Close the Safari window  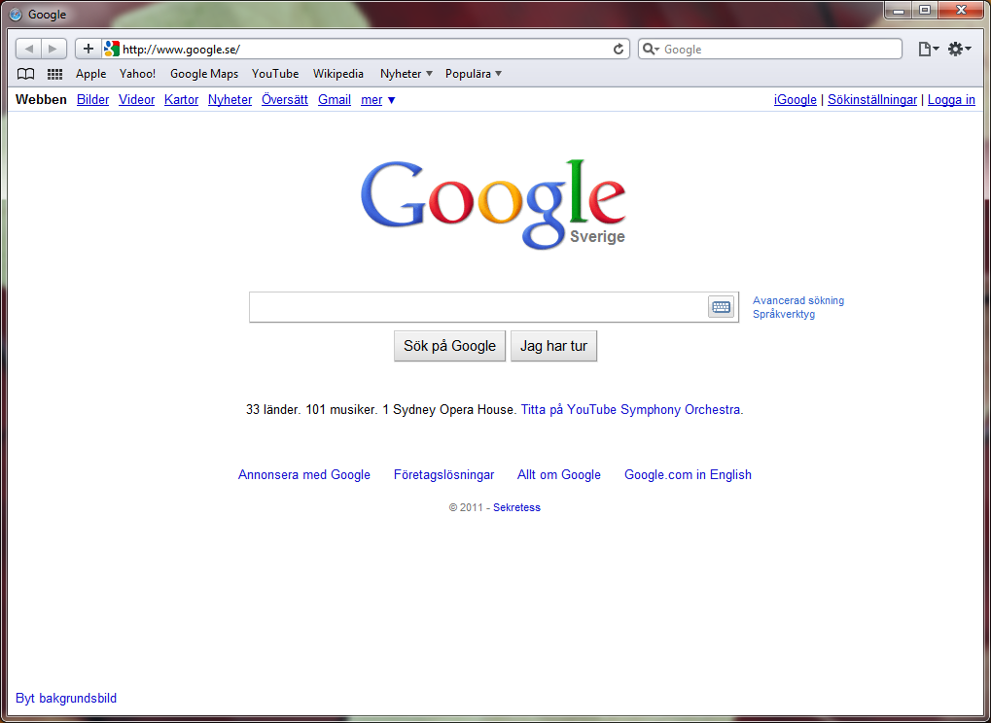(961, 10)
